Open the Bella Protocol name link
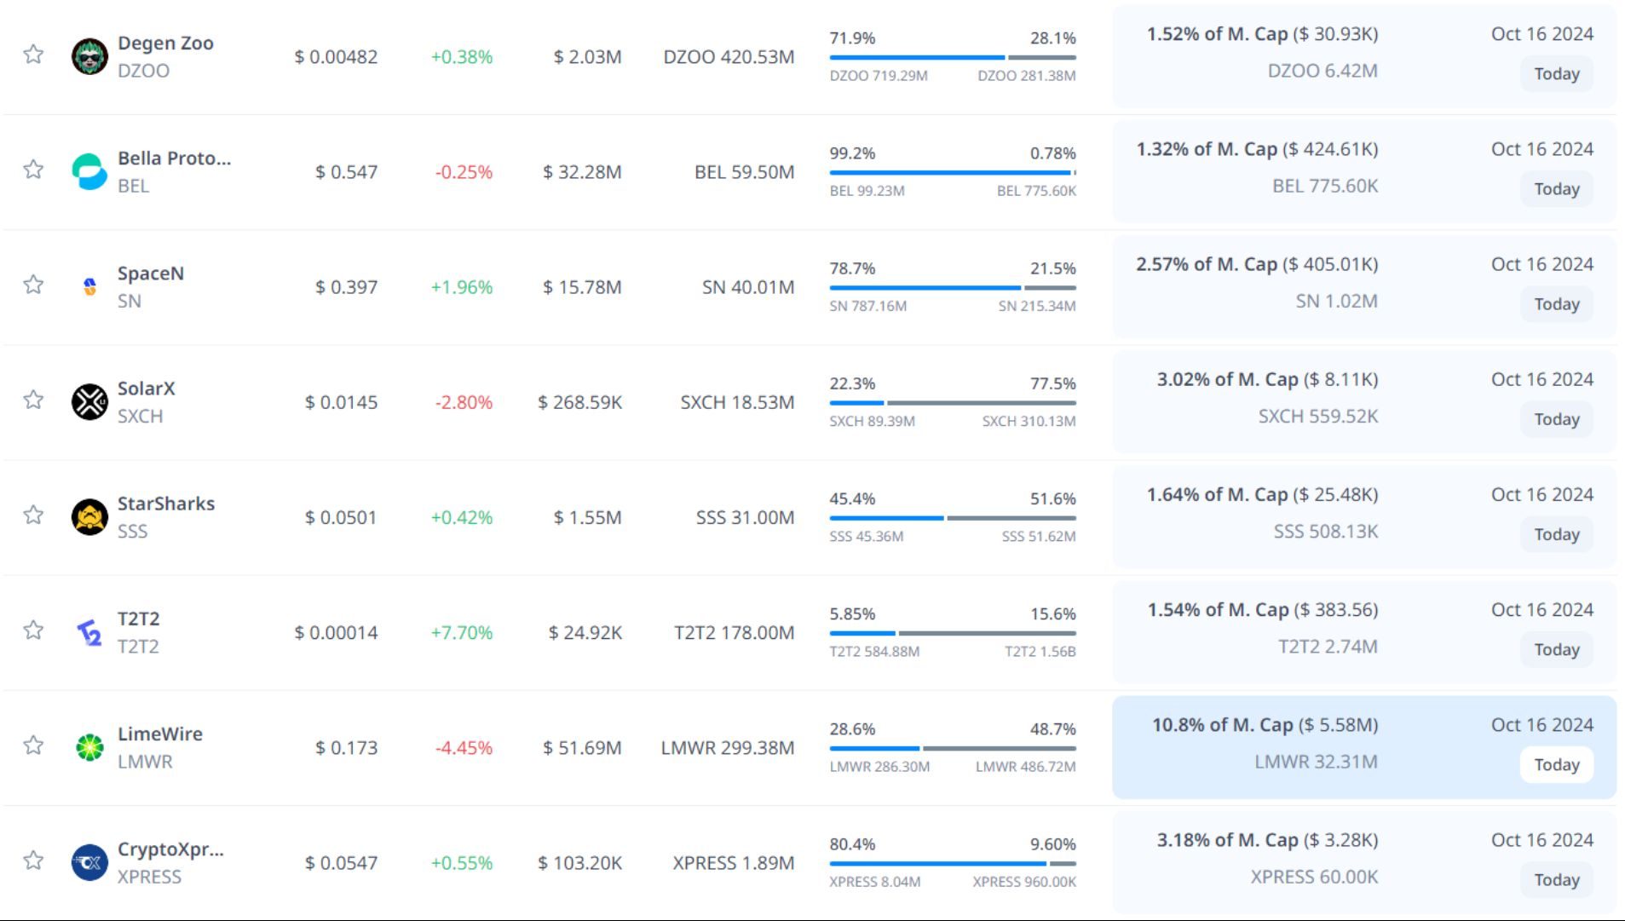 tap(174, 158)
